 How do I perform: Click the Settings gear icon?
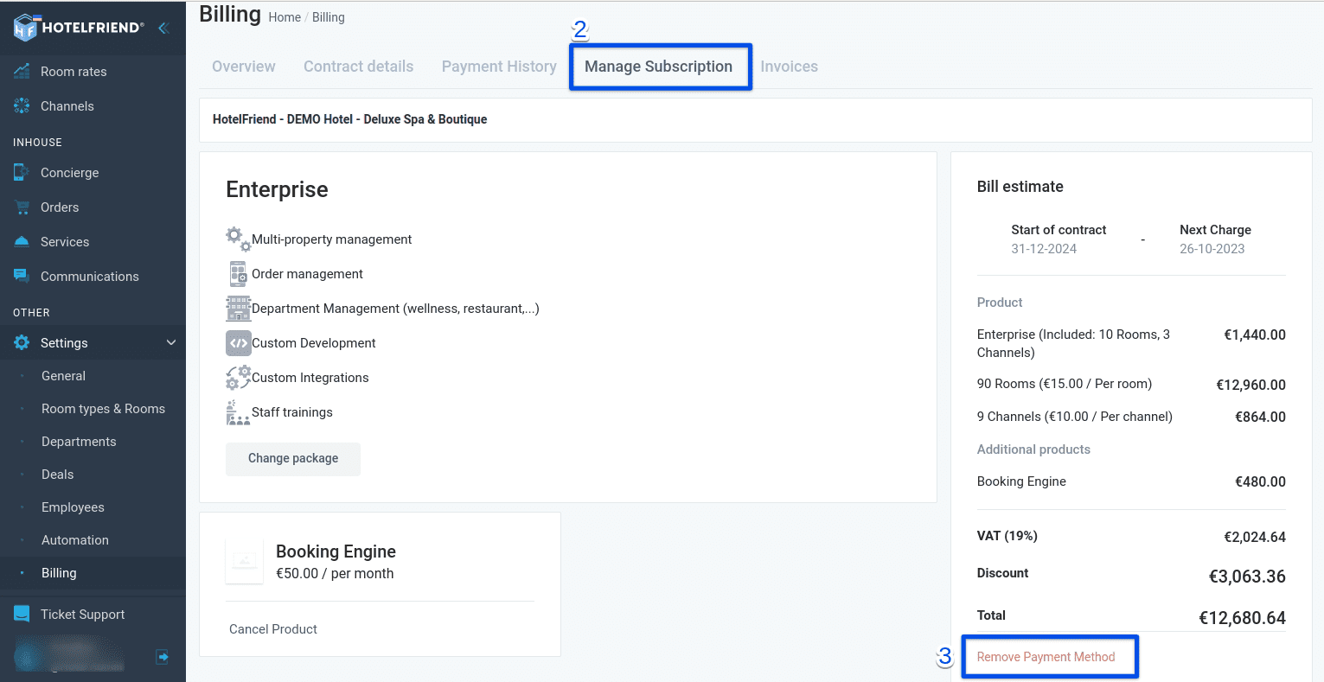click(22, 343)
